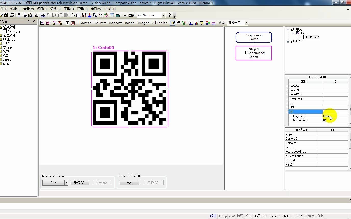Viewport: 351px width, 219px height.
Task: Click the flowchart view icon
Action: coord(214,23)
